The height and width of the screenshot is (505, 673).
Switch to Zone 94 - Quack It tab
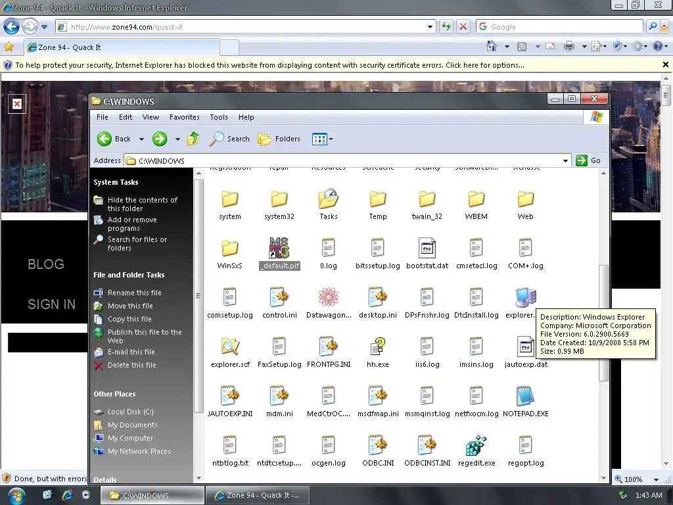pos(122,47)
